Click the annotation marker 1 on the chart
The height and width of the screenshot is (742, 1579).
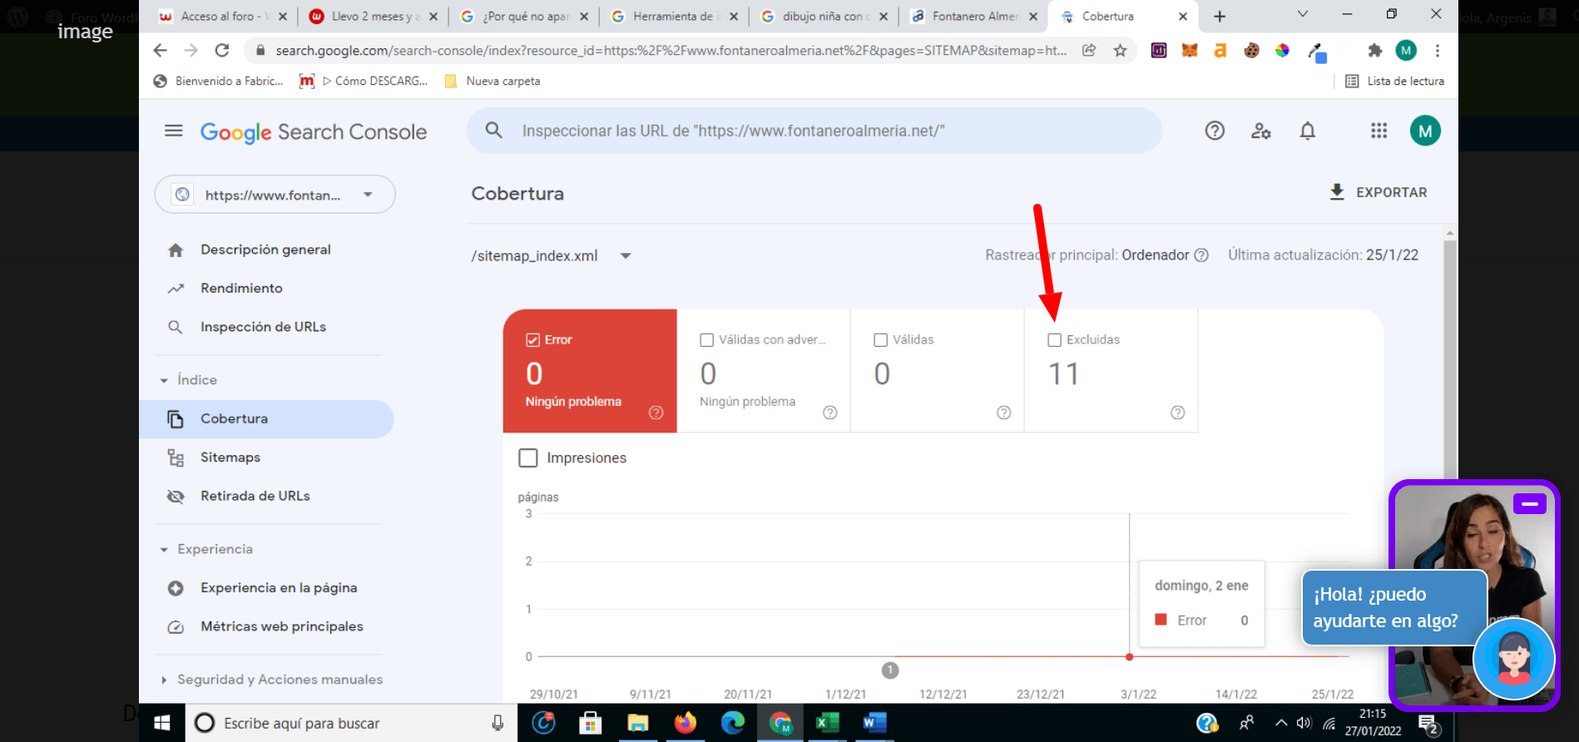coord(890,670)
